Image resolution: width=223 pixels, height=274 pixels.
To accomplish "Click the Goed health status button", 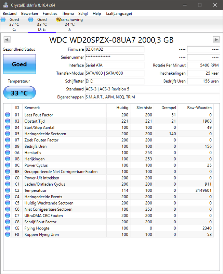I will pos(19,64).
